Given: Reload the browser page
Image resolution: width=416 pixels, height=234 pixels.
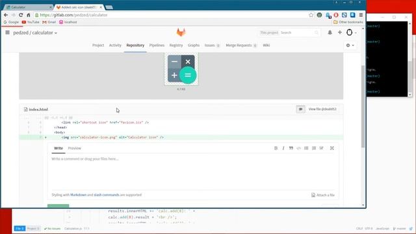Looking at the screenshot, I should pyautogui.click(x=21, y=15).
